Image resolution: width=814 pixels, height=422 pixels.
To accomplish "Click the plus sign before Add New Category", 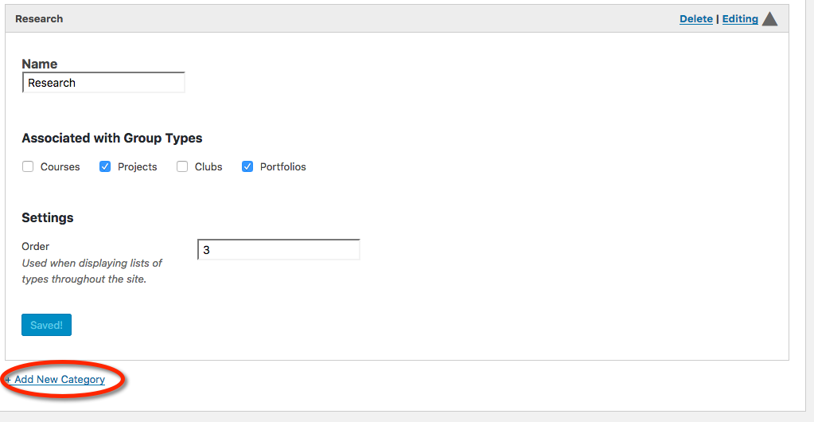I will click(x=8, y=380).
